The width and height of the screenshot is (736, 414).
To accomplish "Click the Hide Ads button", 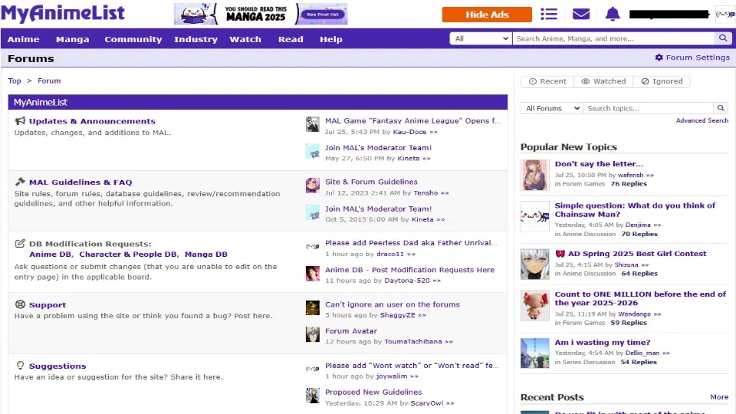I will click(x=487, y=15).
